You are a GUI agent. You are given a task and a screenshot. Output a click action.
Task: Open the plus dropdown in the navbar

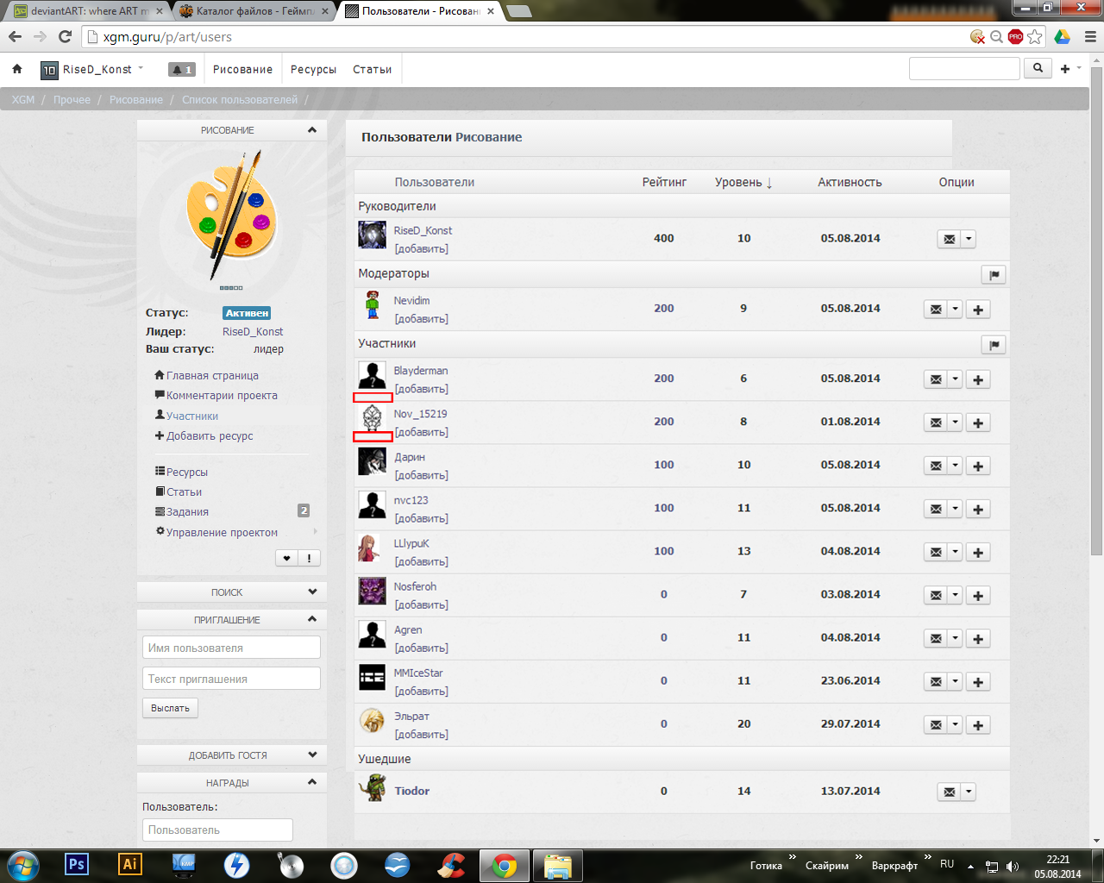[1070, 68]
